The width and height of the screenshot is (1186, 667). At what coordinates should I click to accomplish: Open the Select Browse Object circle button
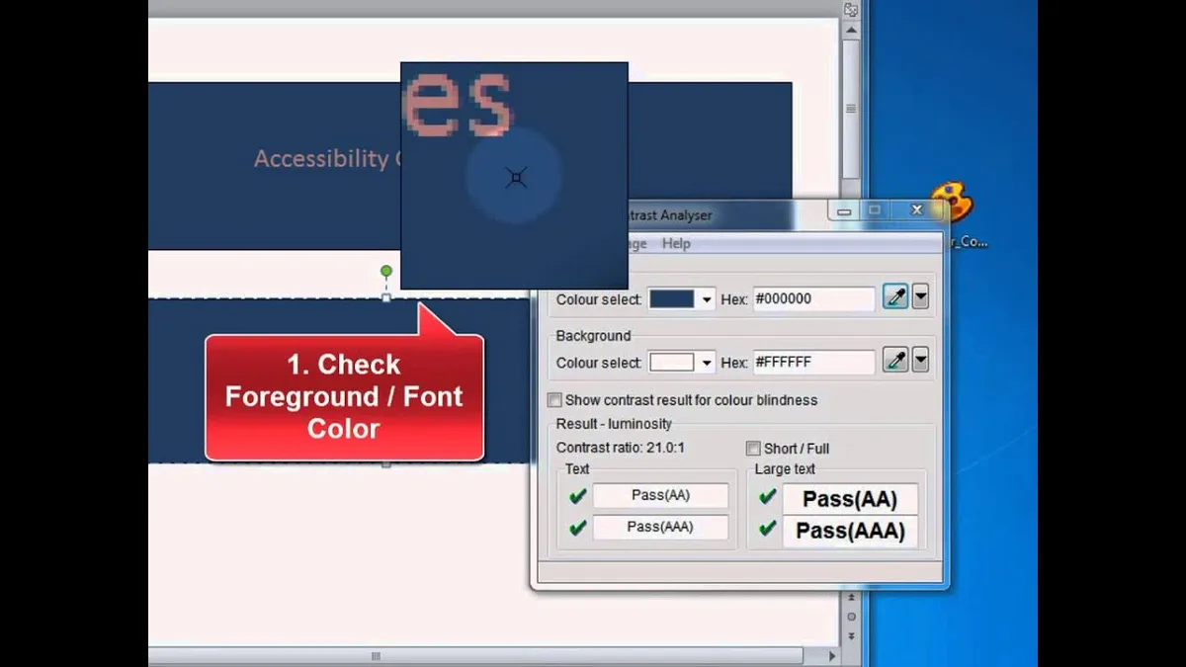(x=851, y=616)
